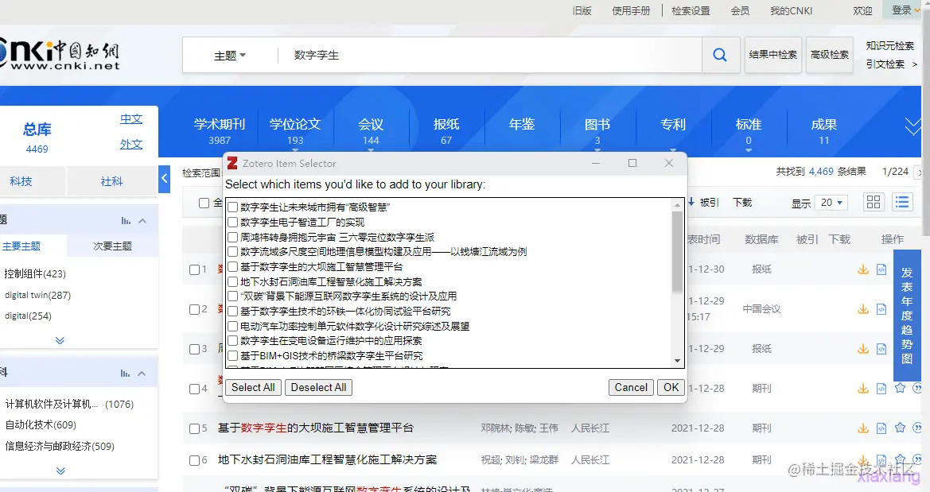Image resolution: width=930 pixels, height=492 pixels.
Task: Favorite 大坝施工智慧管理平台 with star icon
Action: tap(900, 428)
